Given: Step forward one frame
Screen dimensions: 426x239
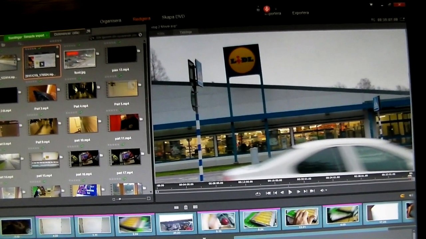Looking at the screenshot, I should pos(298,192).
